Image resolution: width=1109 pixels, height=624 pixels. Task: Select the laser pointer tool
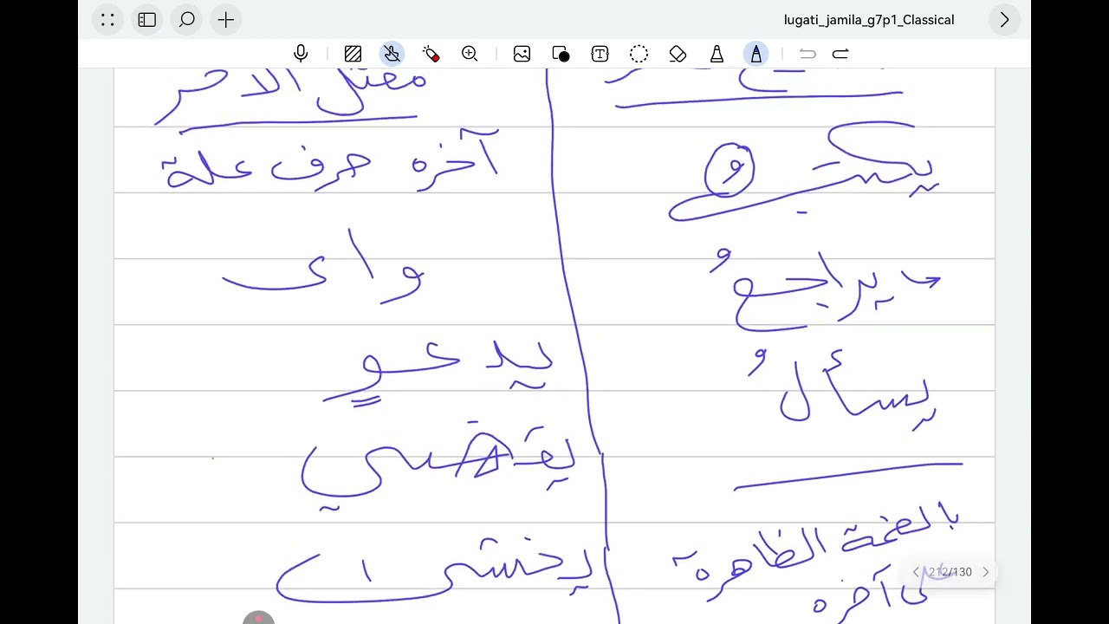(x=431, y=54)
